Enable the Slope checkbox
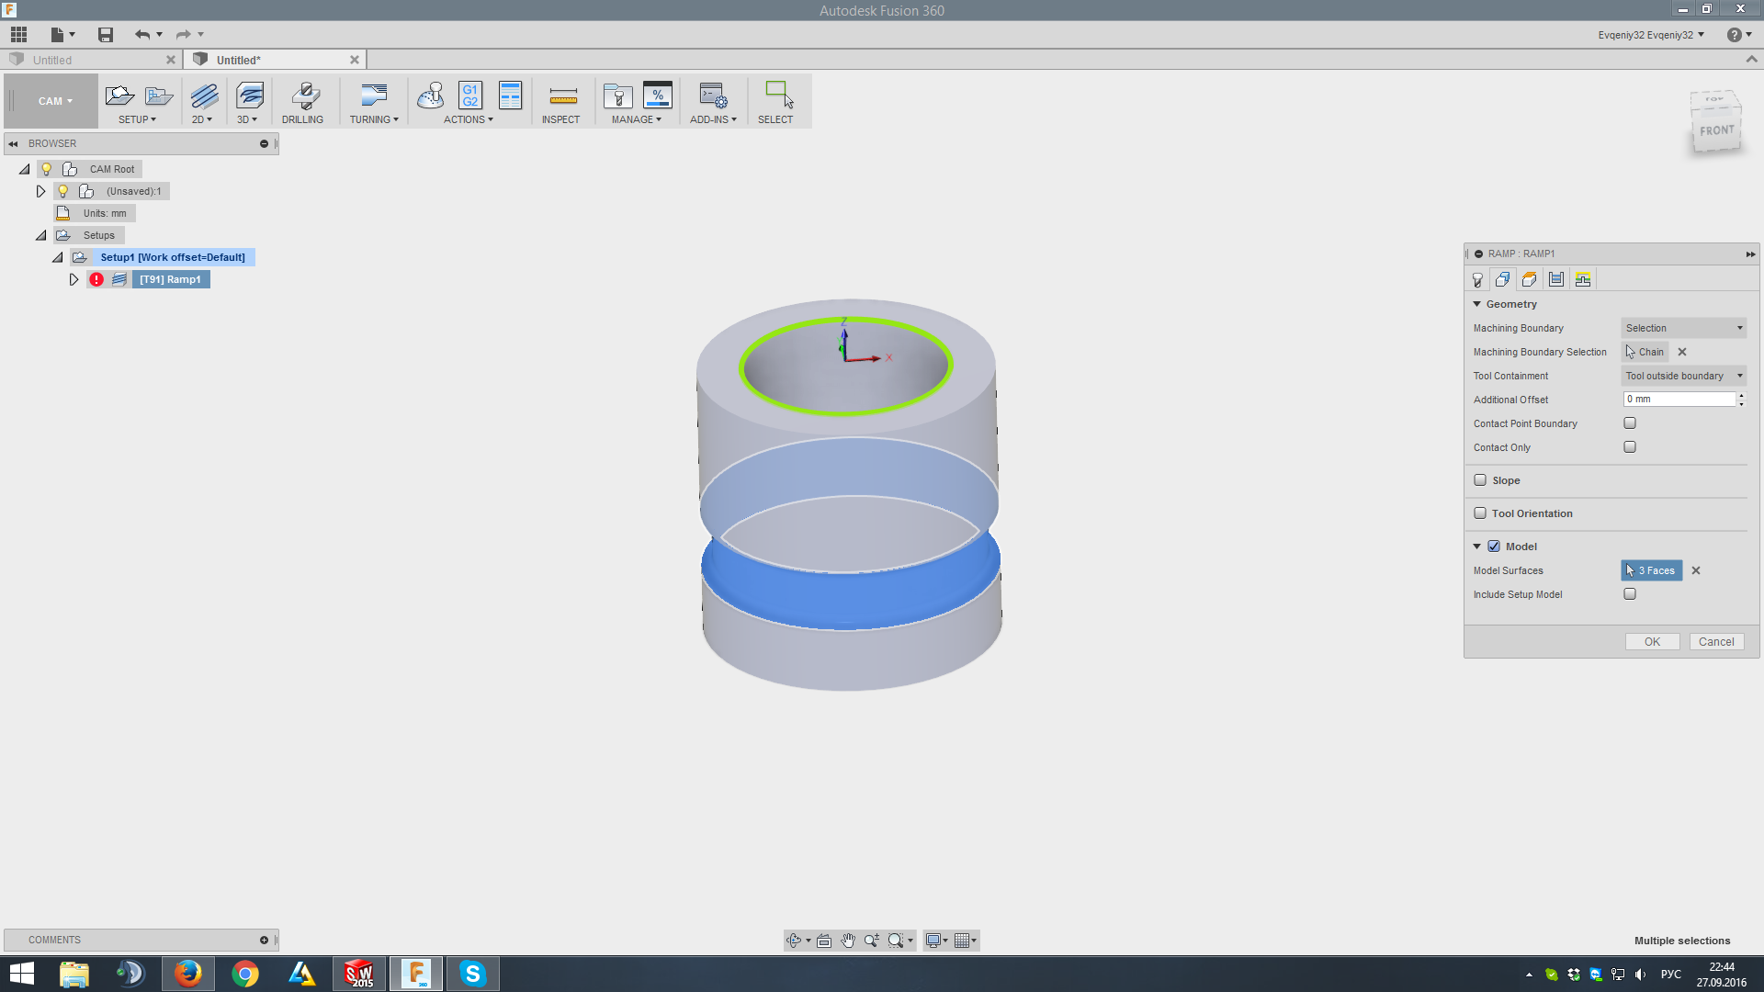 tap(1480, 480)
